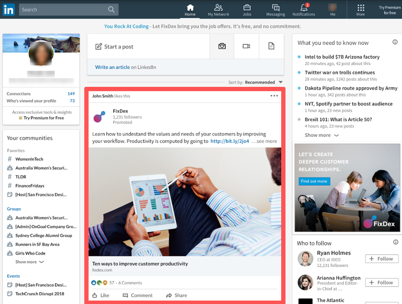402x304 pixels.
Task: Expand Show more under Groups
Action: coord(30,262)
